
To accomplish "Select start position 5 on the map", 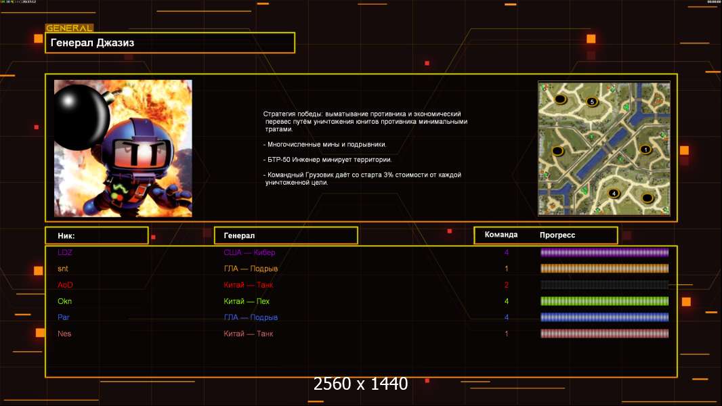I will click(592, 102).
